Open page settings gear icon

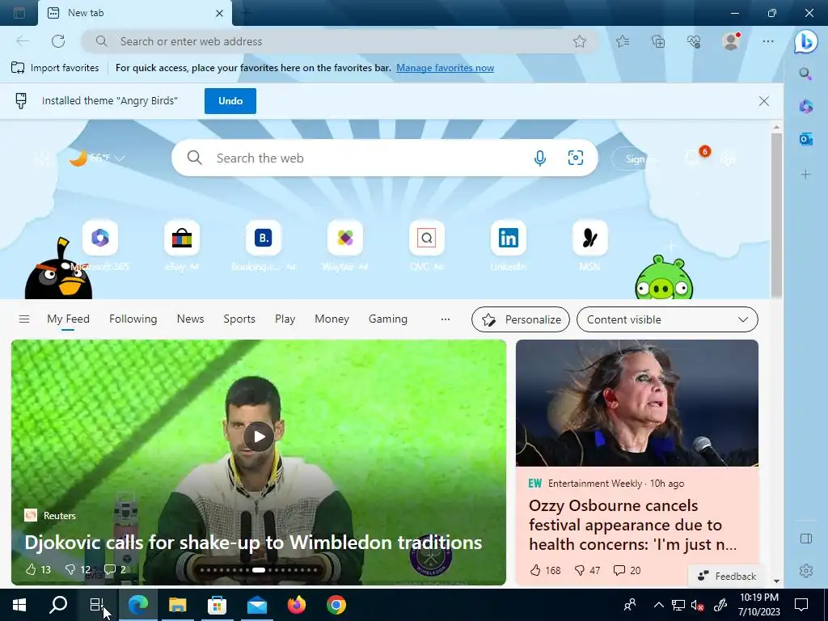[x=728, y=158]
